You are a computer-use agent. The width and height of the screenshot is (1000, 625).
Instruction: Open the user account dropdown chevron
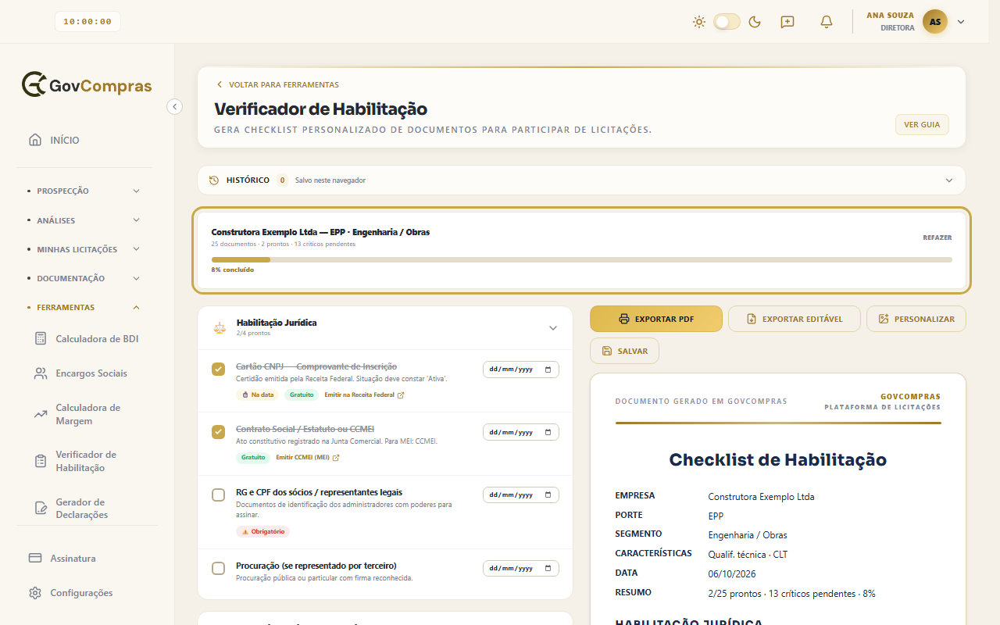tap(961, 22)
